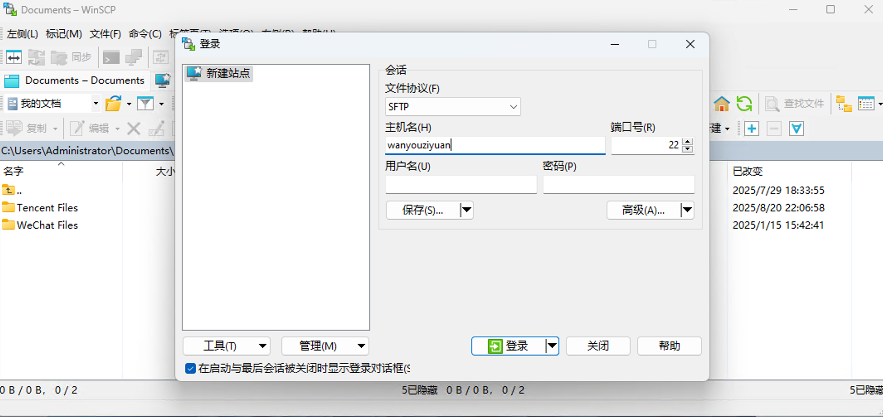The height and width of the screenshot is (417, 883).
Task: Click the 高级(A)... button
Action: [x=644, y=210]
